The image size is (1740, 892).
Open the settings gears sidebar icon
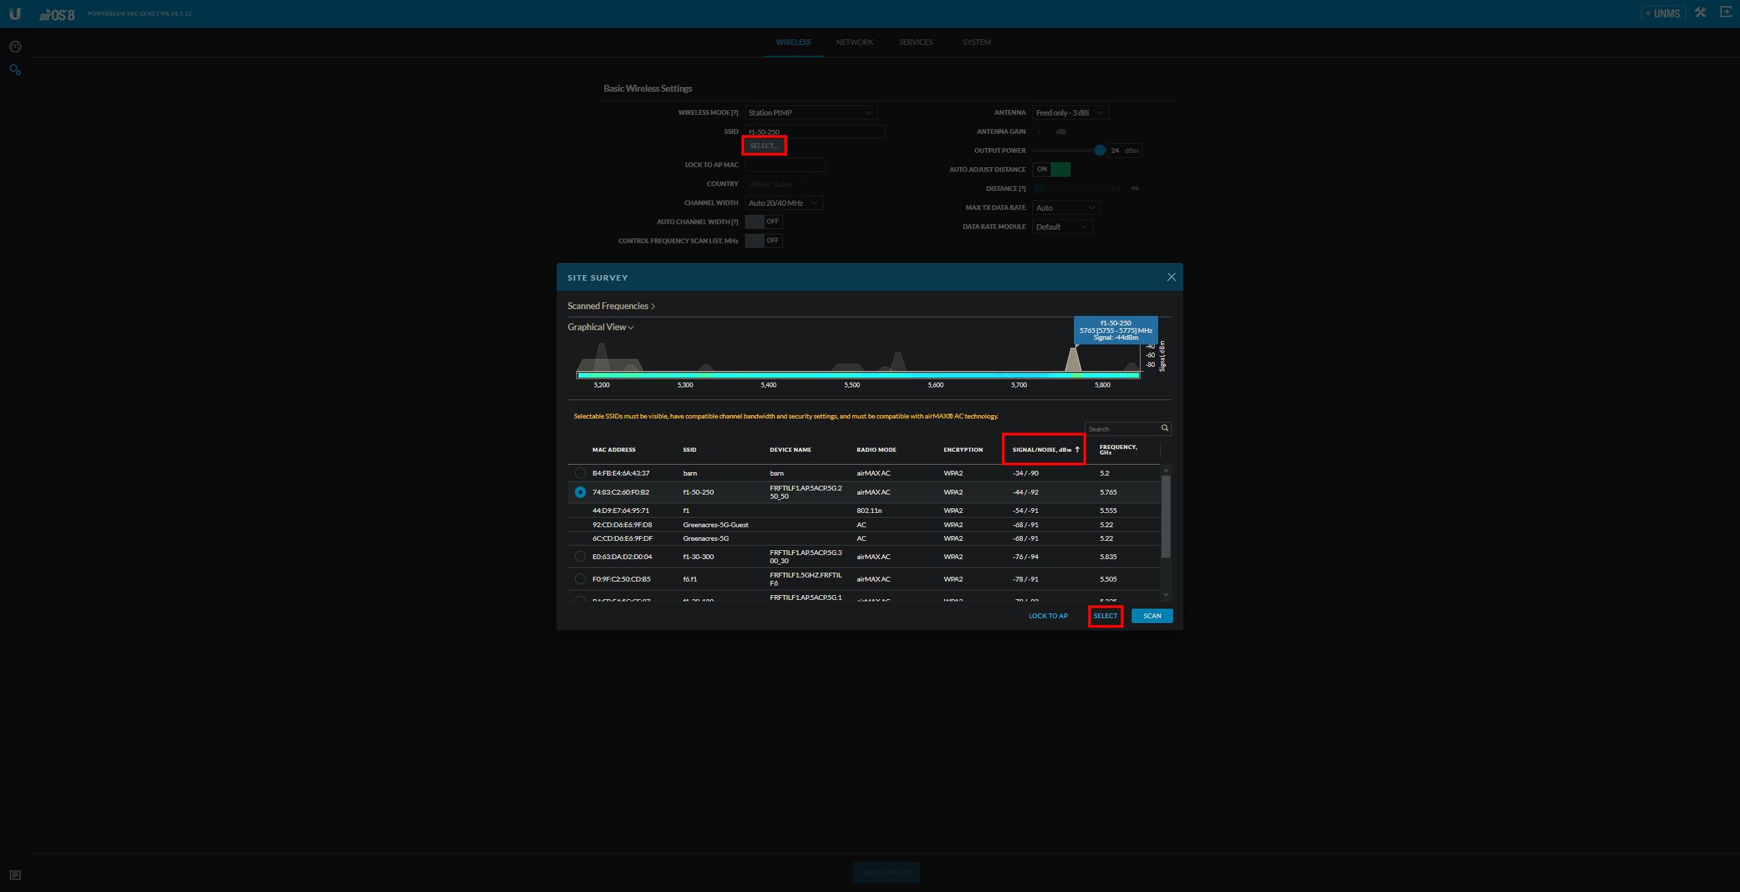tap(15, 69)
